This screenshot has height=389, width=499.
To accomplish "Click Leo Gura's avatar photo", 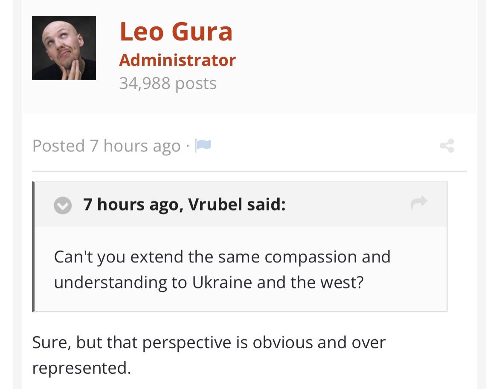I will [64, 48].
